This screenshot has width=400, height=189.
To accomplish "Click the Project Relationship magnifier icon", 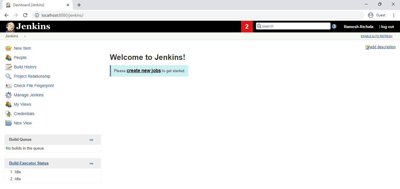I will pos(8,76).
